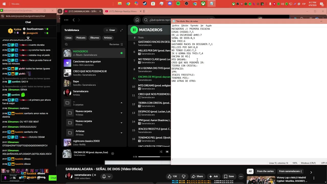Select 'From saramalacara :(' filter chip
327x184 pixels.
click(290, 171)
